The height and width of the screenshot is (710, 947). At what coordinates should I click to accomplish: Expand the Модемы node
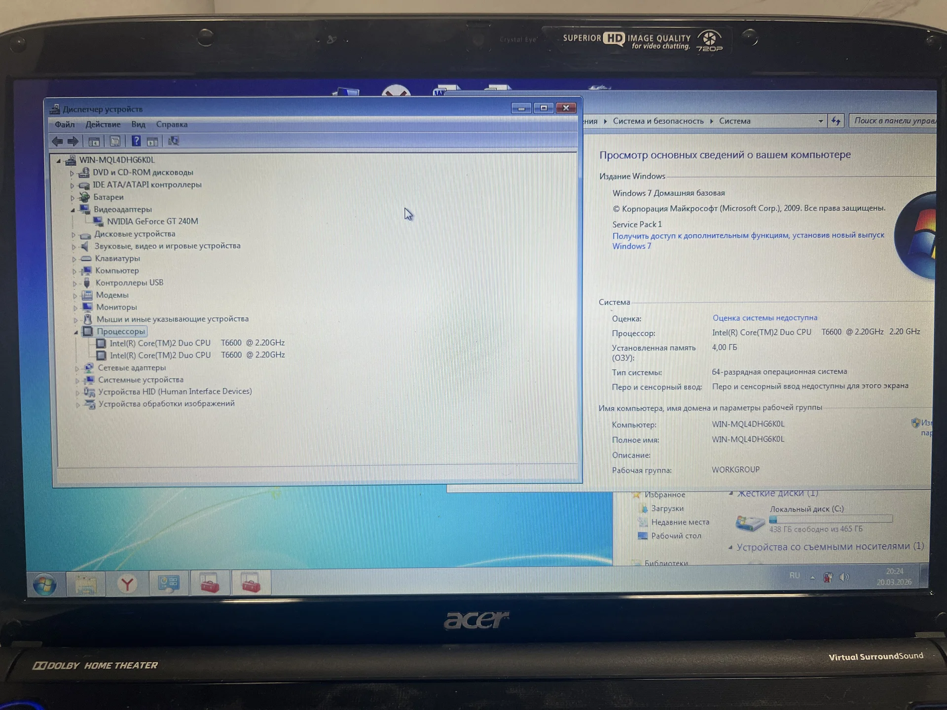75,296
